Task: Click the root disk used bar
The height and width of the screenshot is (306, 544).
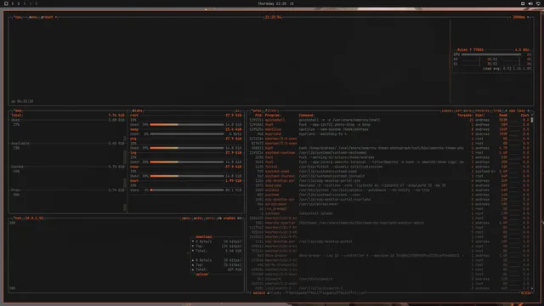Action: click(x=187, y=125)
